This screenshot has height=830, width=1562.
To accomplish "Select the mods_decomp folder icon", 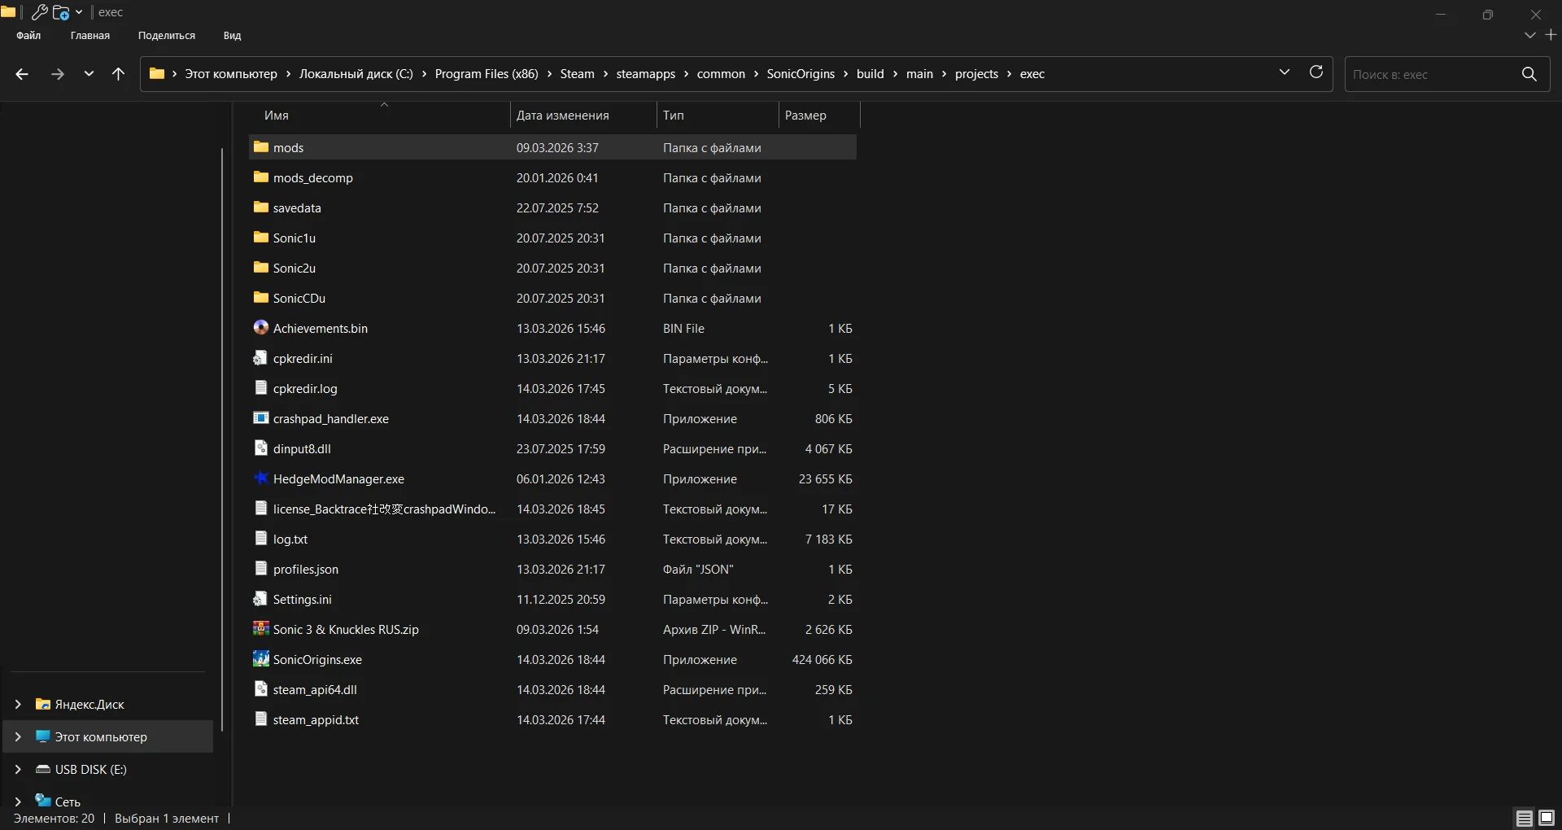I will click(x=261, y=177).
